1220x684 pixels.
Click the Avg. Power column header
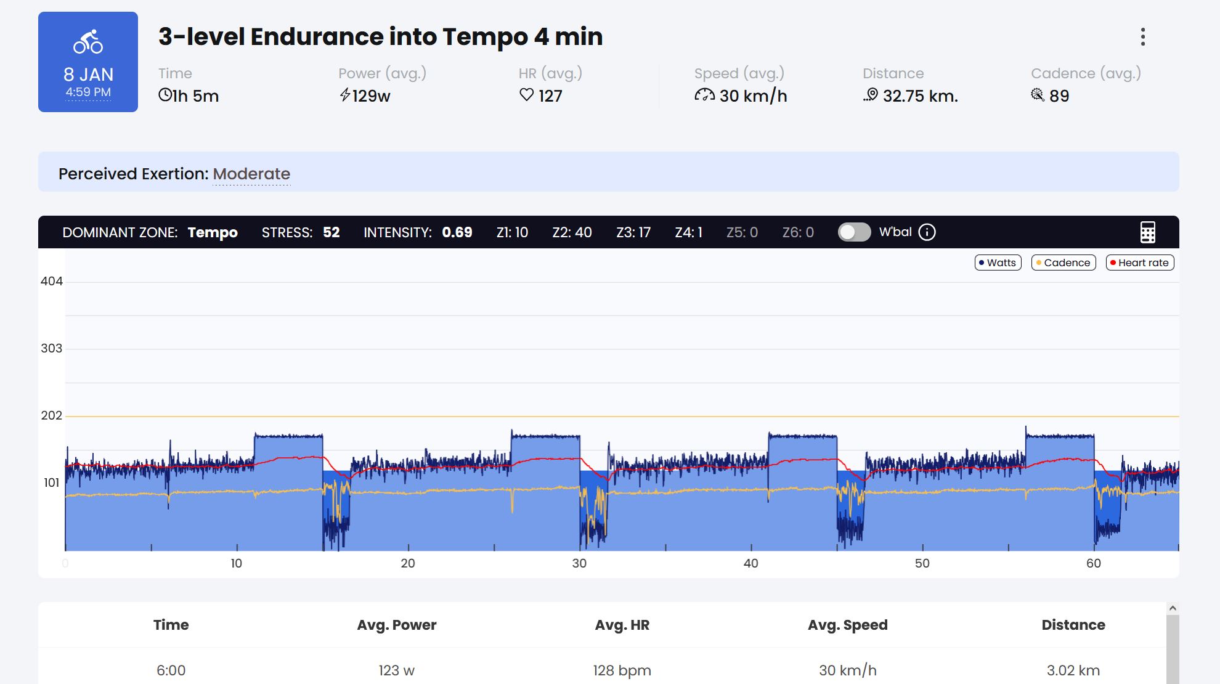(x=396, y=625)
